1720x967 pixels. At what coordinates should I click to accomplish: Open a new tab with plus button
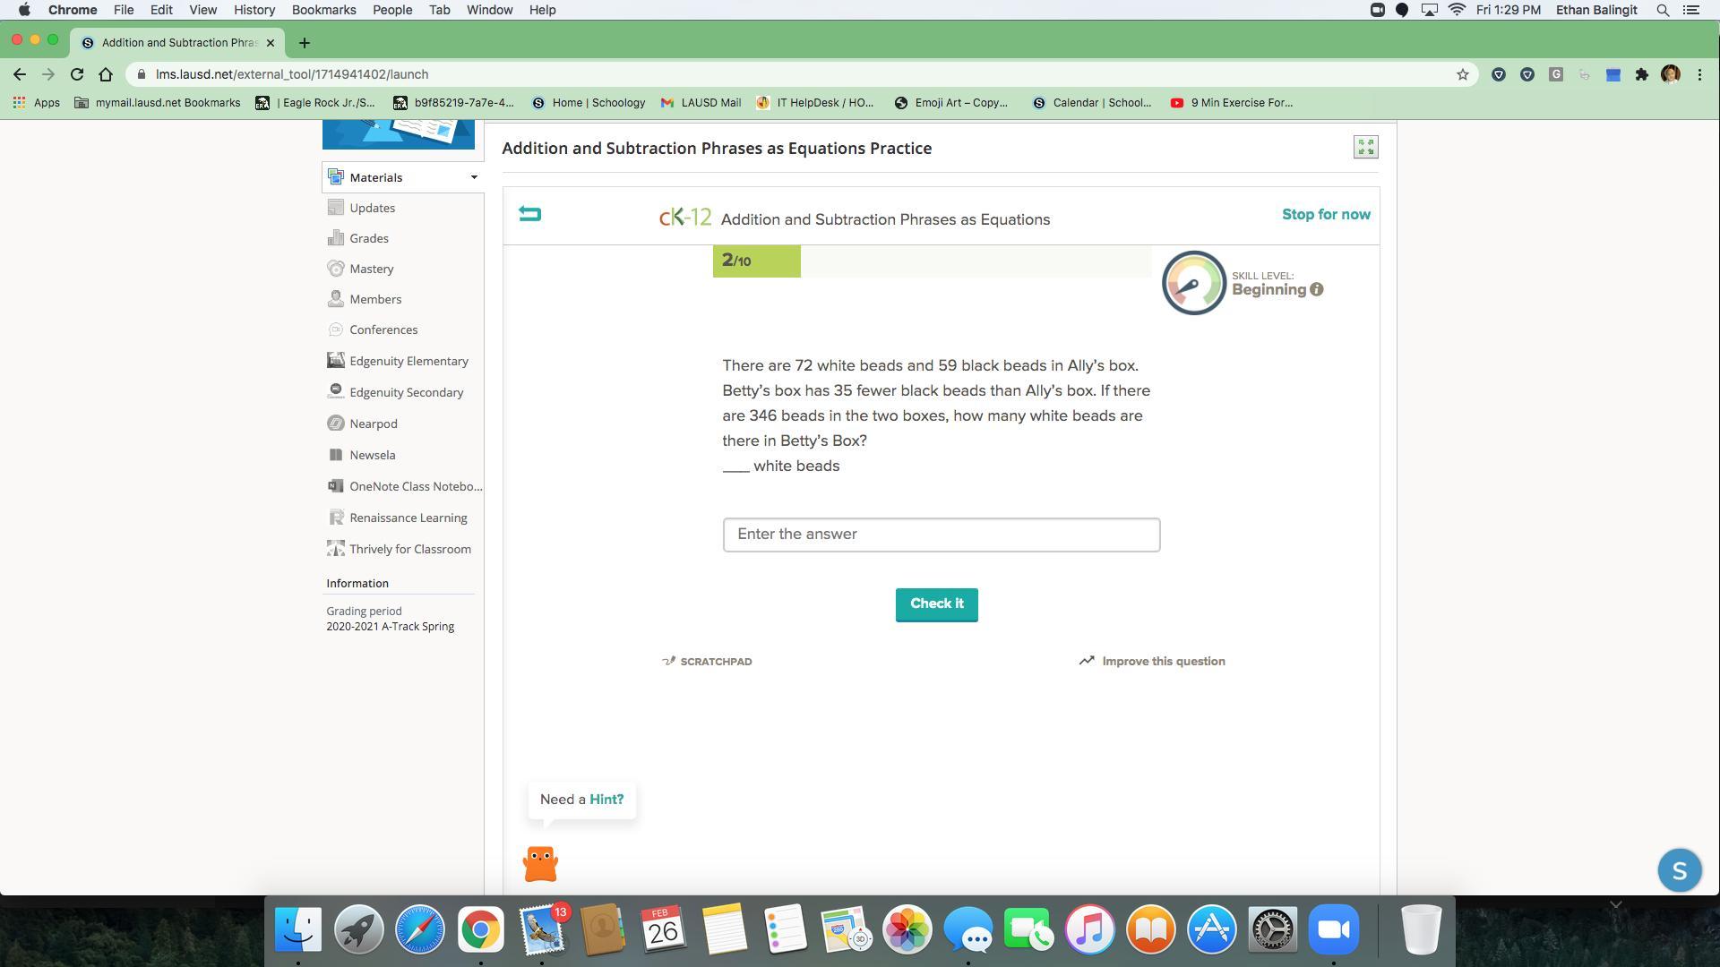[305, 42]
